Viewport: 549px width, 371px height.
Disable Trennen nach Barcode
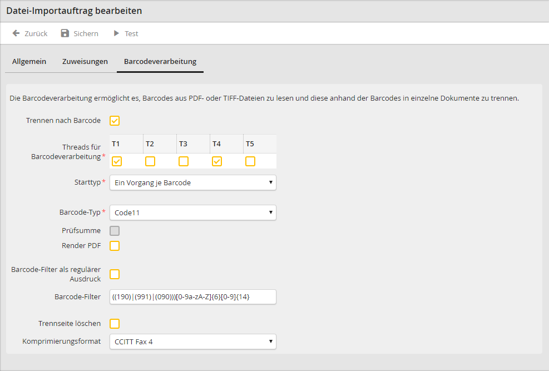click(x=115, y=120)
